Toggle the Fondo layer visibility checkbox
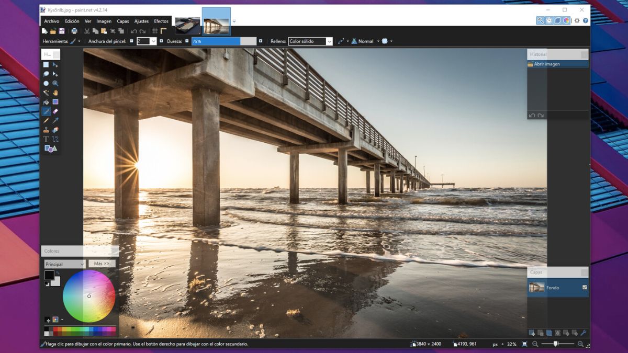This screenshot has width=628, height=353. pyautogui.click(x=585, y=288)
